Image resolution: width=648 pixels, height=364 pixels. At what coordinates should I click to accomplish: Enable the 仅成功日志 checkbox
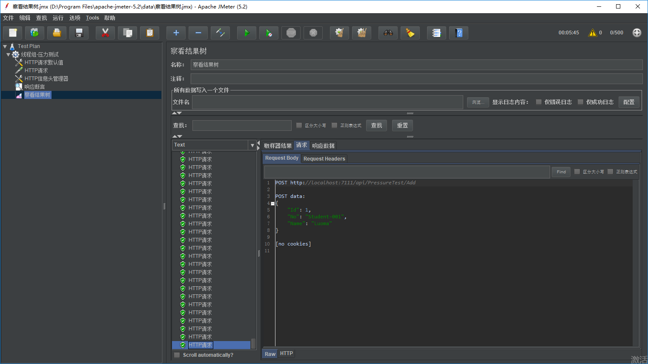tap(581, 102)
